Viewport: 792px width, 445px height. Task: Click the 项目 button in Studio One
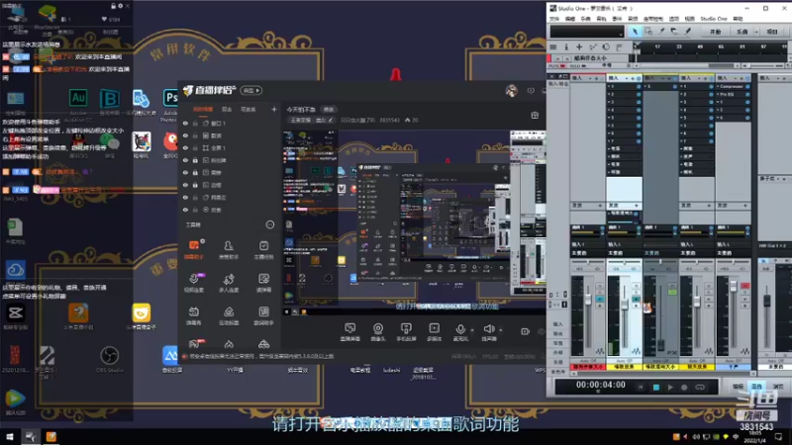(x=772, y=32)
